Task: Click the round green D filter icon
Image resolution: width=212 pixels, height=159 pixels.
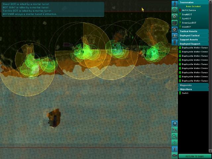Action: 175,17
